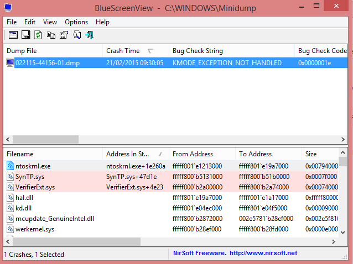Screen dimensions: 353x264
Task: Click the SynTP.sys+47d1e address cell
Action: click(132, 177)
